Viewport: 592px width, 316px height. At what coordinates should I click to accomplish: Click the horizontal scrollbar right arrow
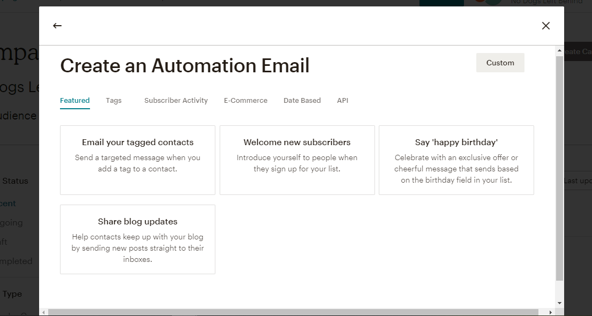click(x=550, y=312)
